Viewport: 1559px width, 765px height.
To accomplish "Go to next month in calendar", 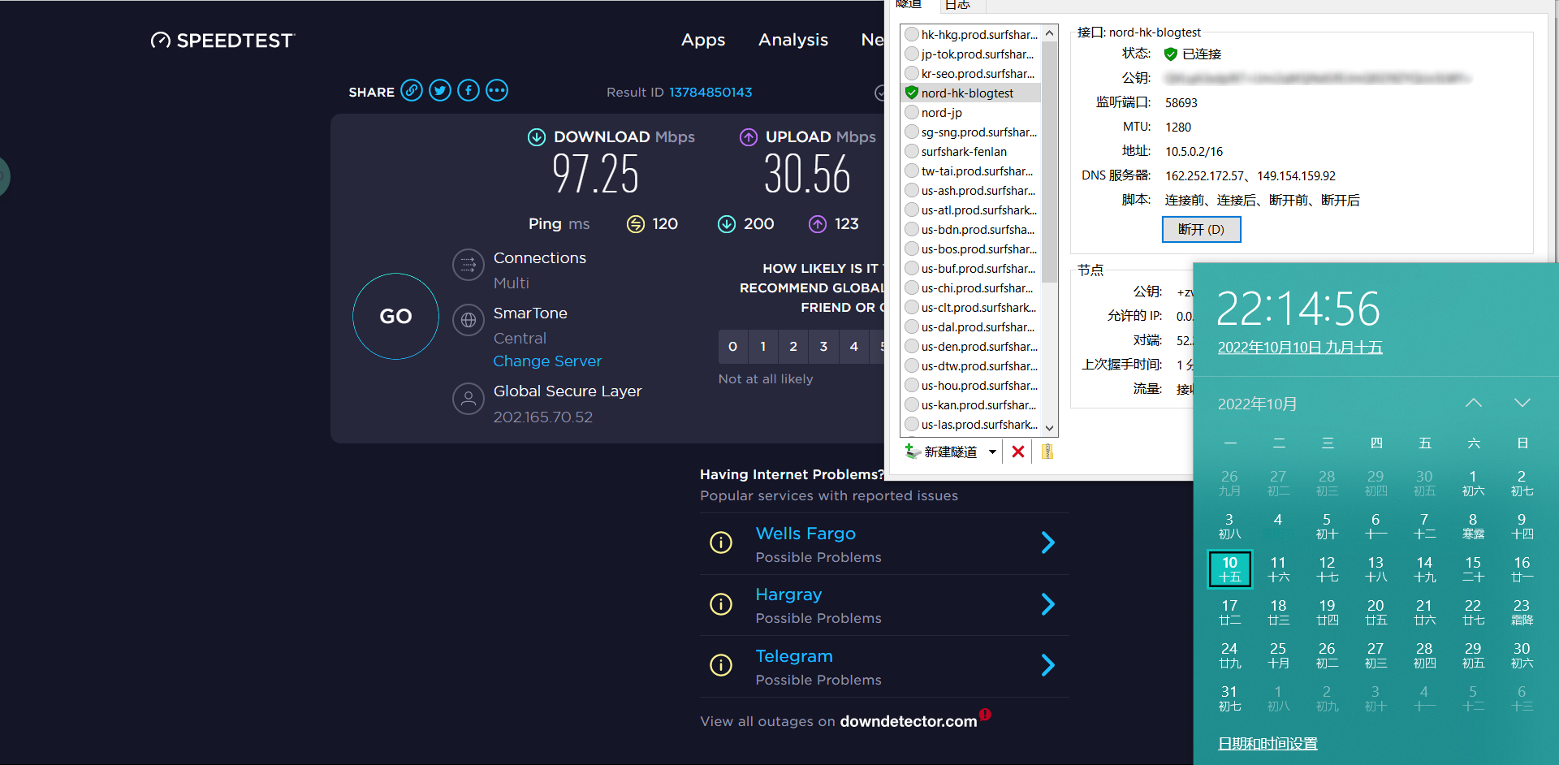I will [1522, 403].
